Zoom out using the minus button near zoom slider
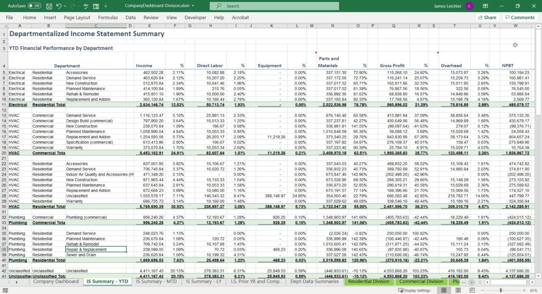The height and width of the screenshot is (294, 542). [x=482, y=290]
